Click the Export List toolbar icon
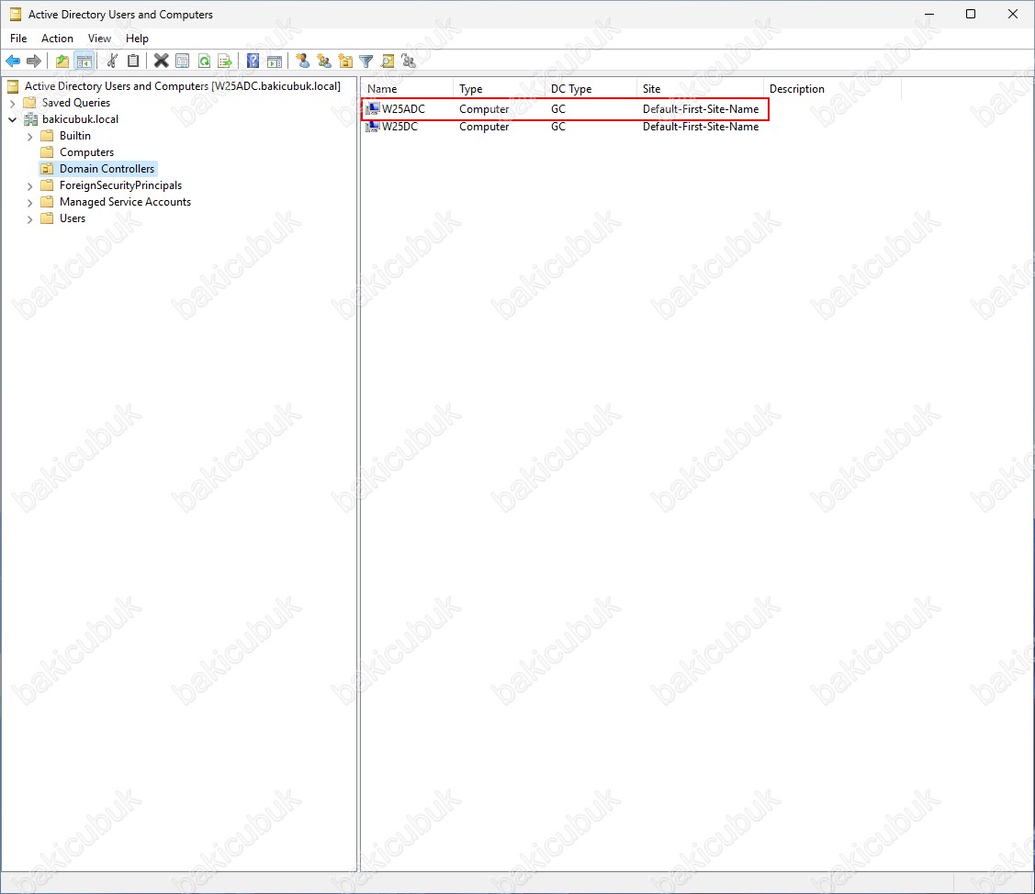This screenshot has width=1035, height=894. click(225, 61)
